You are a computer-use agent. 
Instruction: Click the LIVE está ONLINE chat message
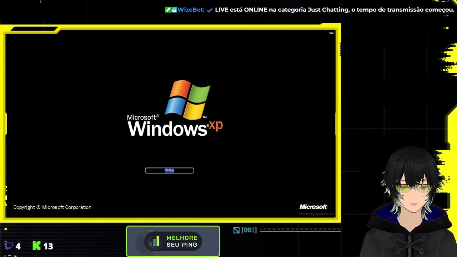[x=335, y=10]
